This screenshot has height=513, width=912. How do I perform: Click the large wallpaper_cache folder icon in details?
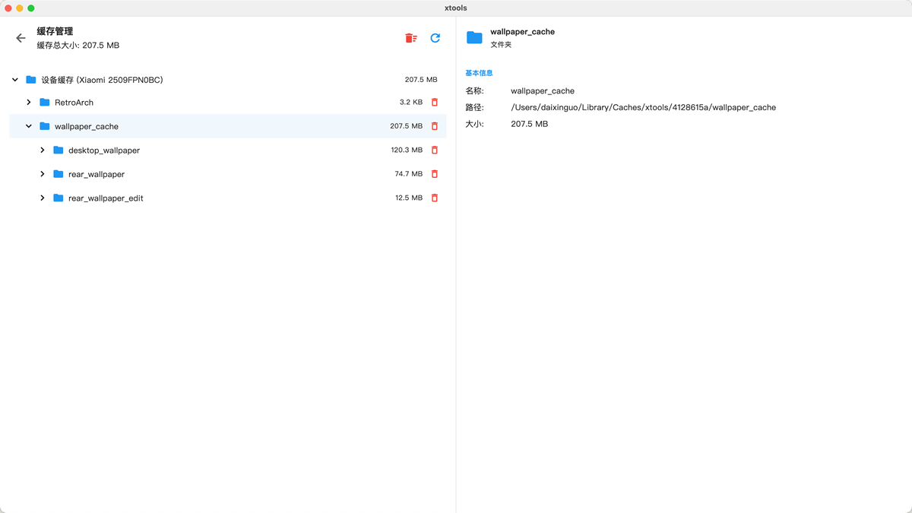pos(474,37)
